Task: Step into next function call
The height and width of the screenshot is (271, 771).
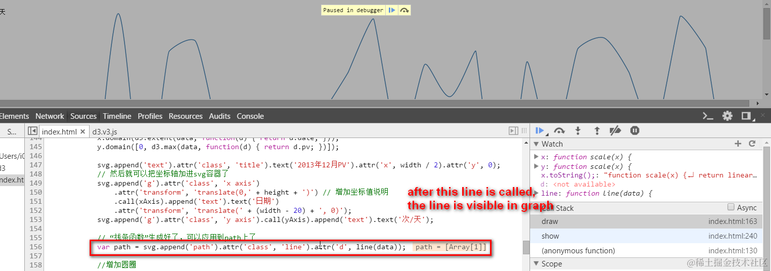Action: [x=578, y=131]
